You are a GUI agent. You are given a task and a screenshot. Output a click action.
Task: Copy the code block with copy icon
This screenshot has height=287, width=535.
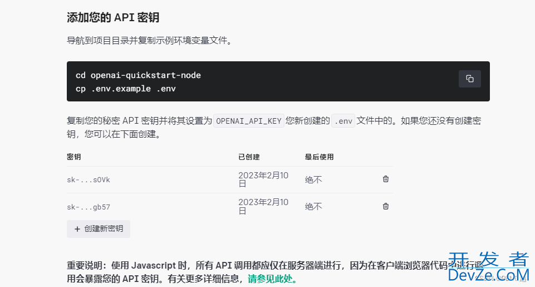click(469, 79)
